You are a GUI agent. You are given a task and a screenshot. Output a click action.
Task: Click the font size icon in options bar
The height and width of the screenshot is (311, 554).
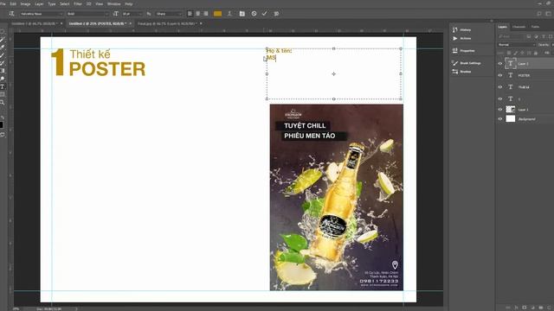[116, 14]
